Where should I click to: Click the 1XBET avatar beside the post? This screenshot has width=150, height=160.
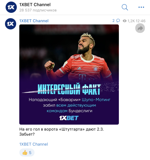click(11, 24)
